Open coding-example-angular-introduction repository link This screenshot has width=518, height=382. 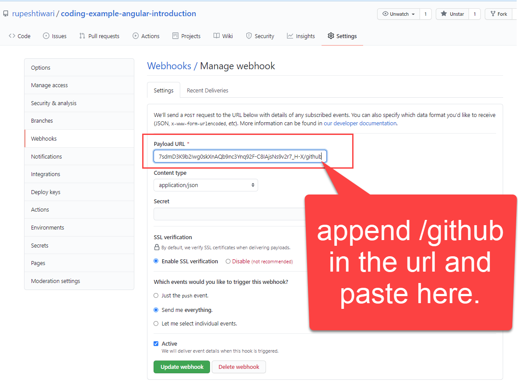(x=129, y=14)
